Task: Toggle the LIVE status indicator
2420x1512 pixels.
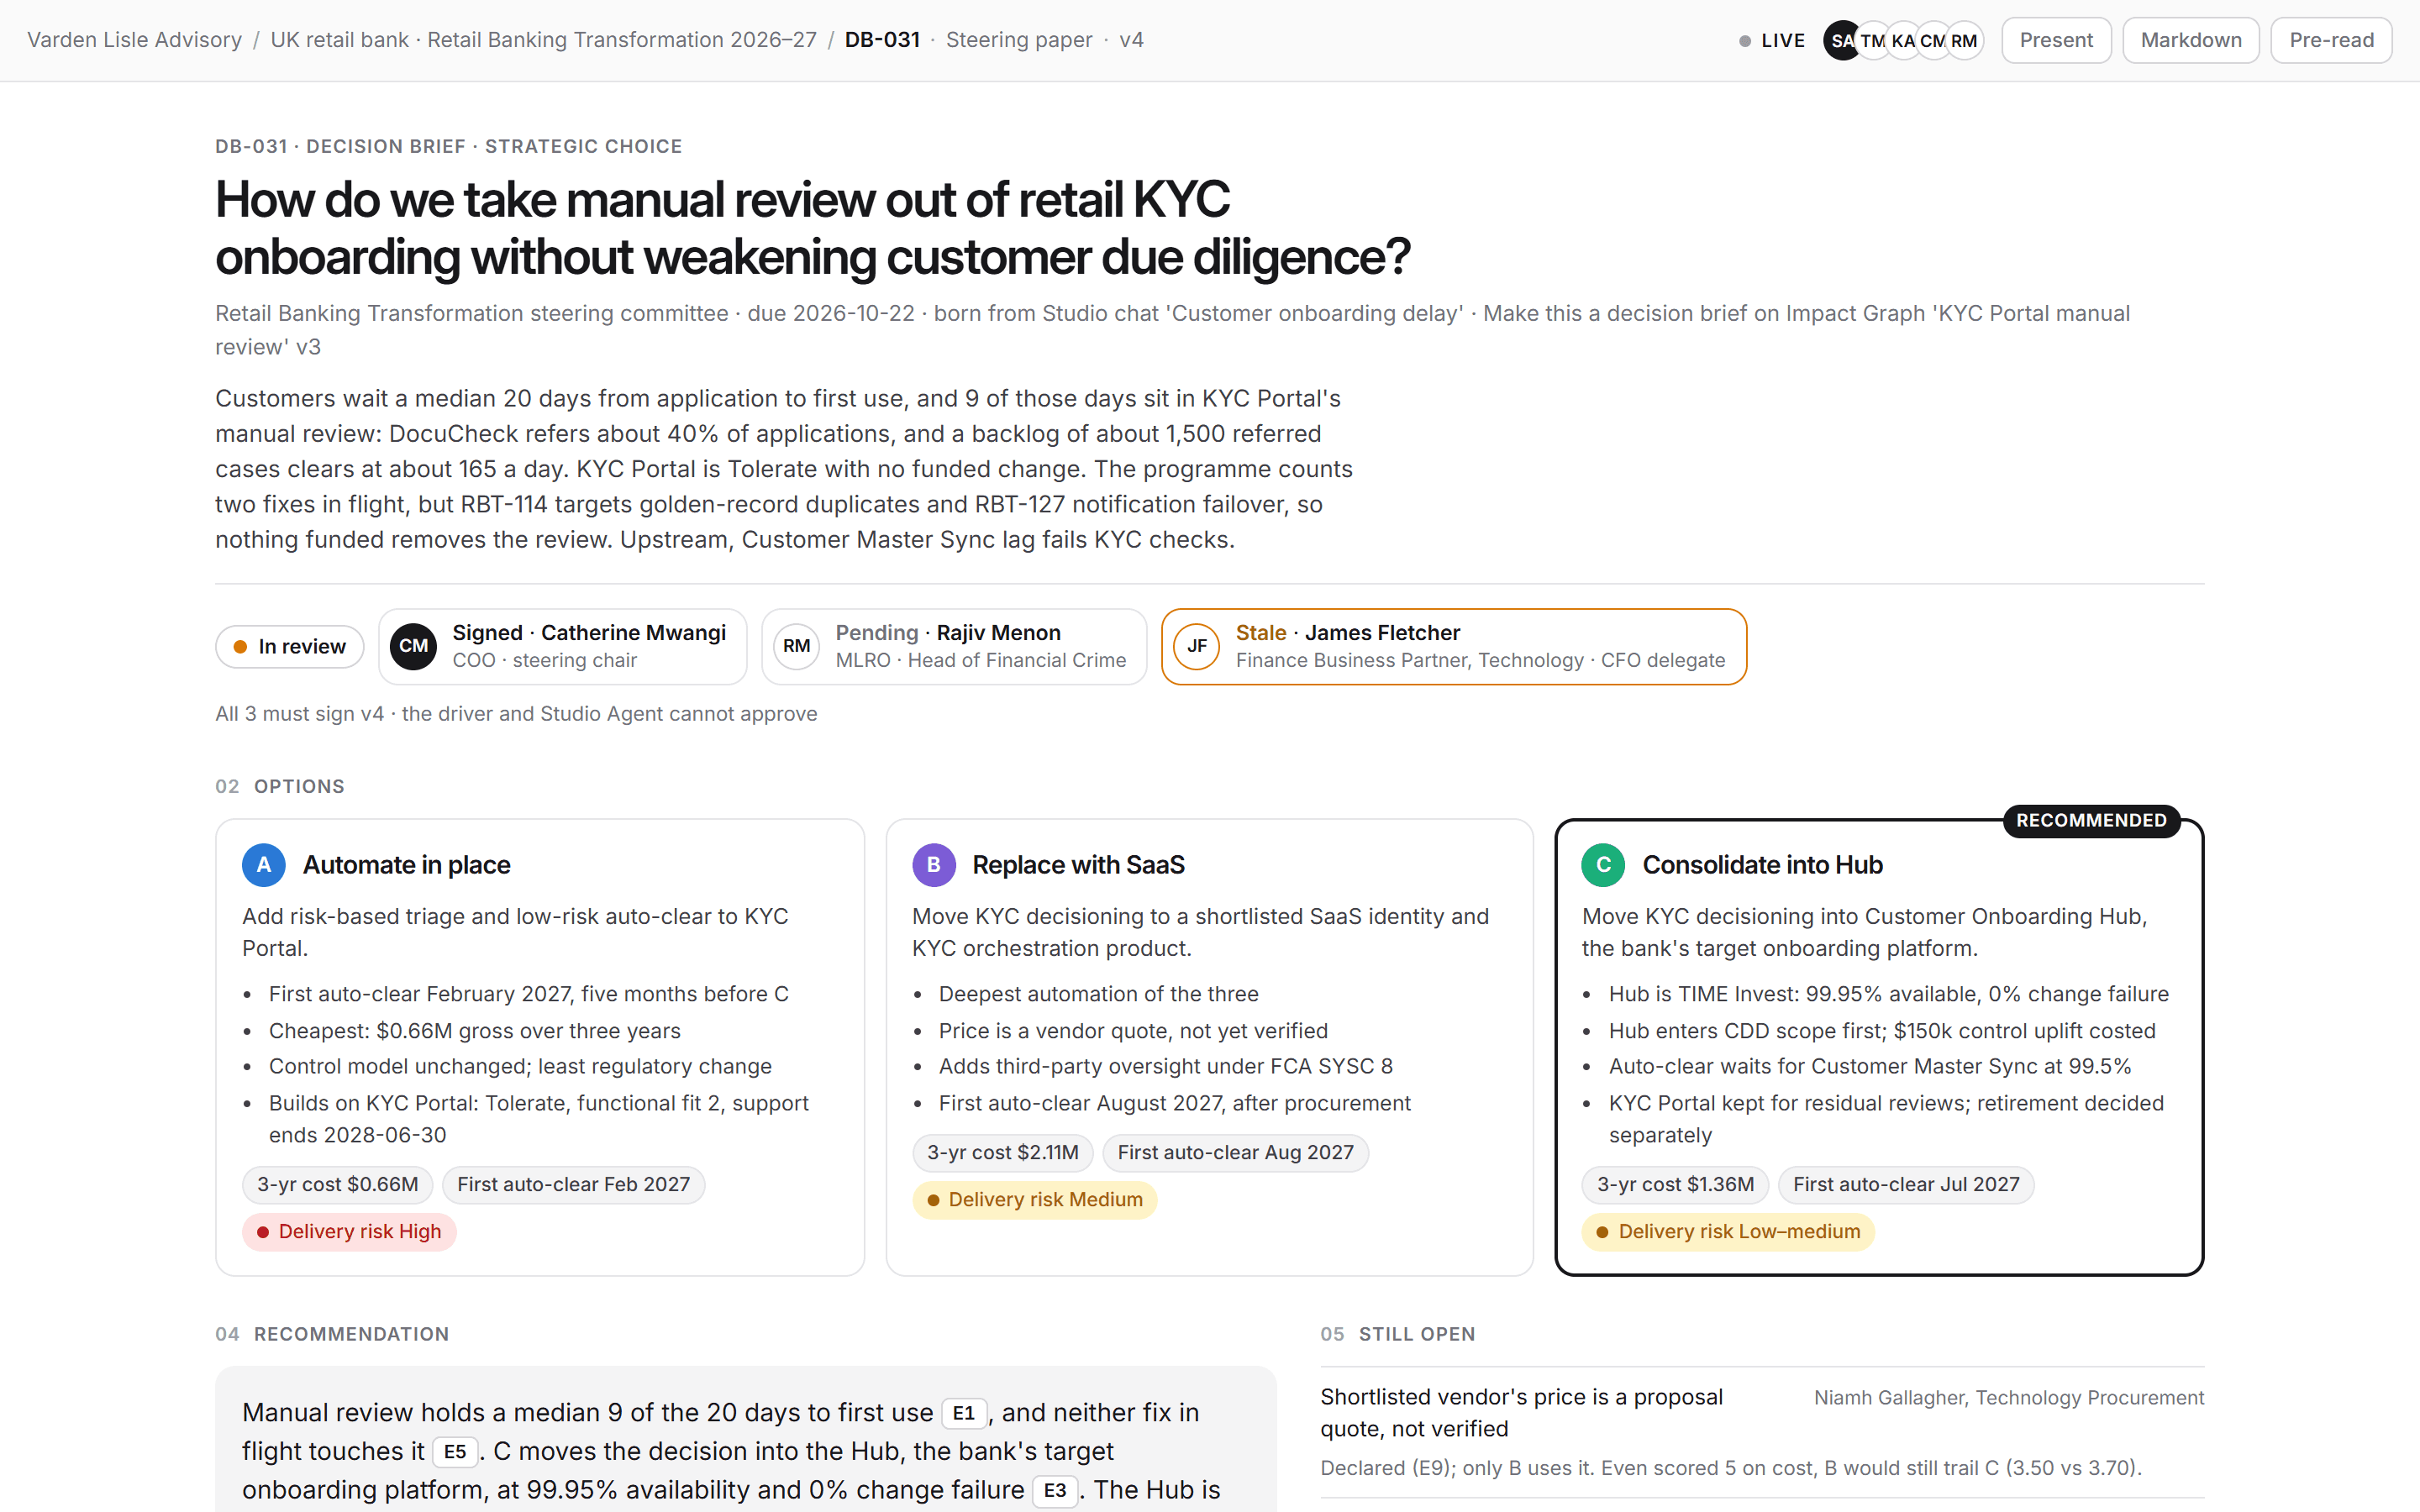Action: coord(1771,41)
